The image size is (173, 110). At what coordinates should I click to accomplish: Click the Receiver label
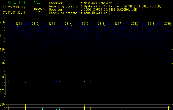[56, 10]
